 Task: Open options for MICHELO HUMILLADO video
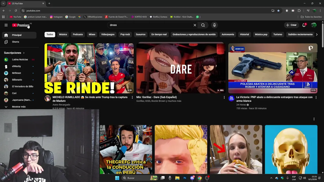click(132, 97)
